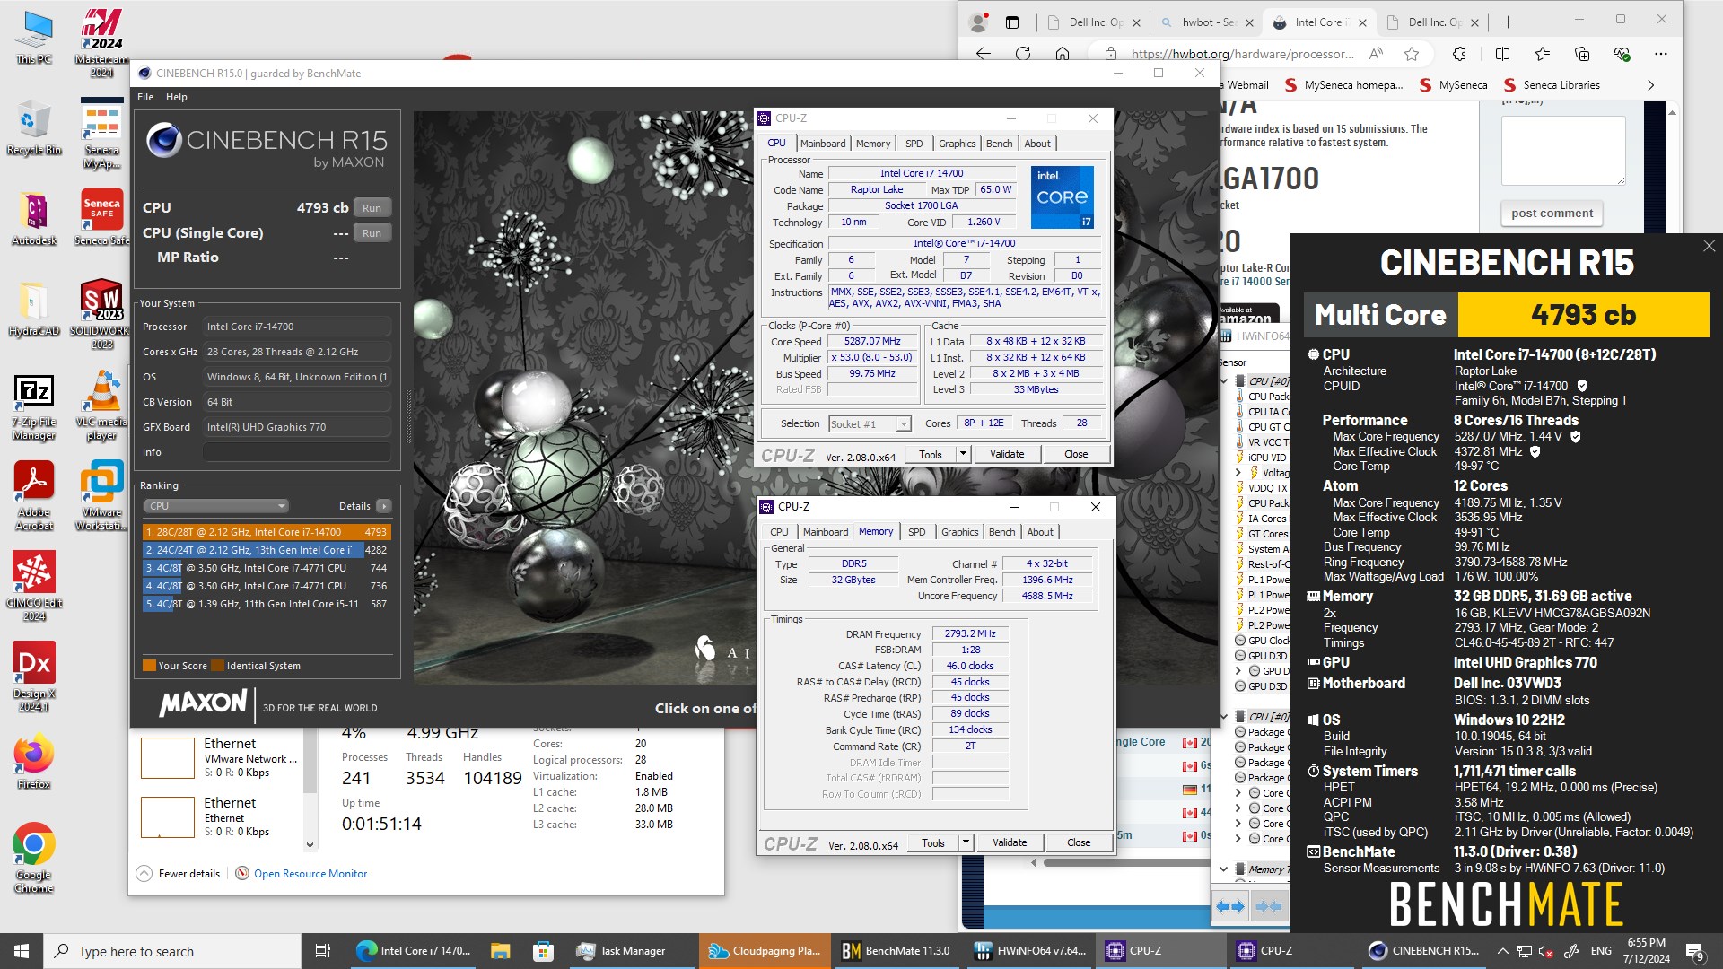Click the Cinebench Info input field
This screenshot has height=969, width=1723.
pos(296,452)
